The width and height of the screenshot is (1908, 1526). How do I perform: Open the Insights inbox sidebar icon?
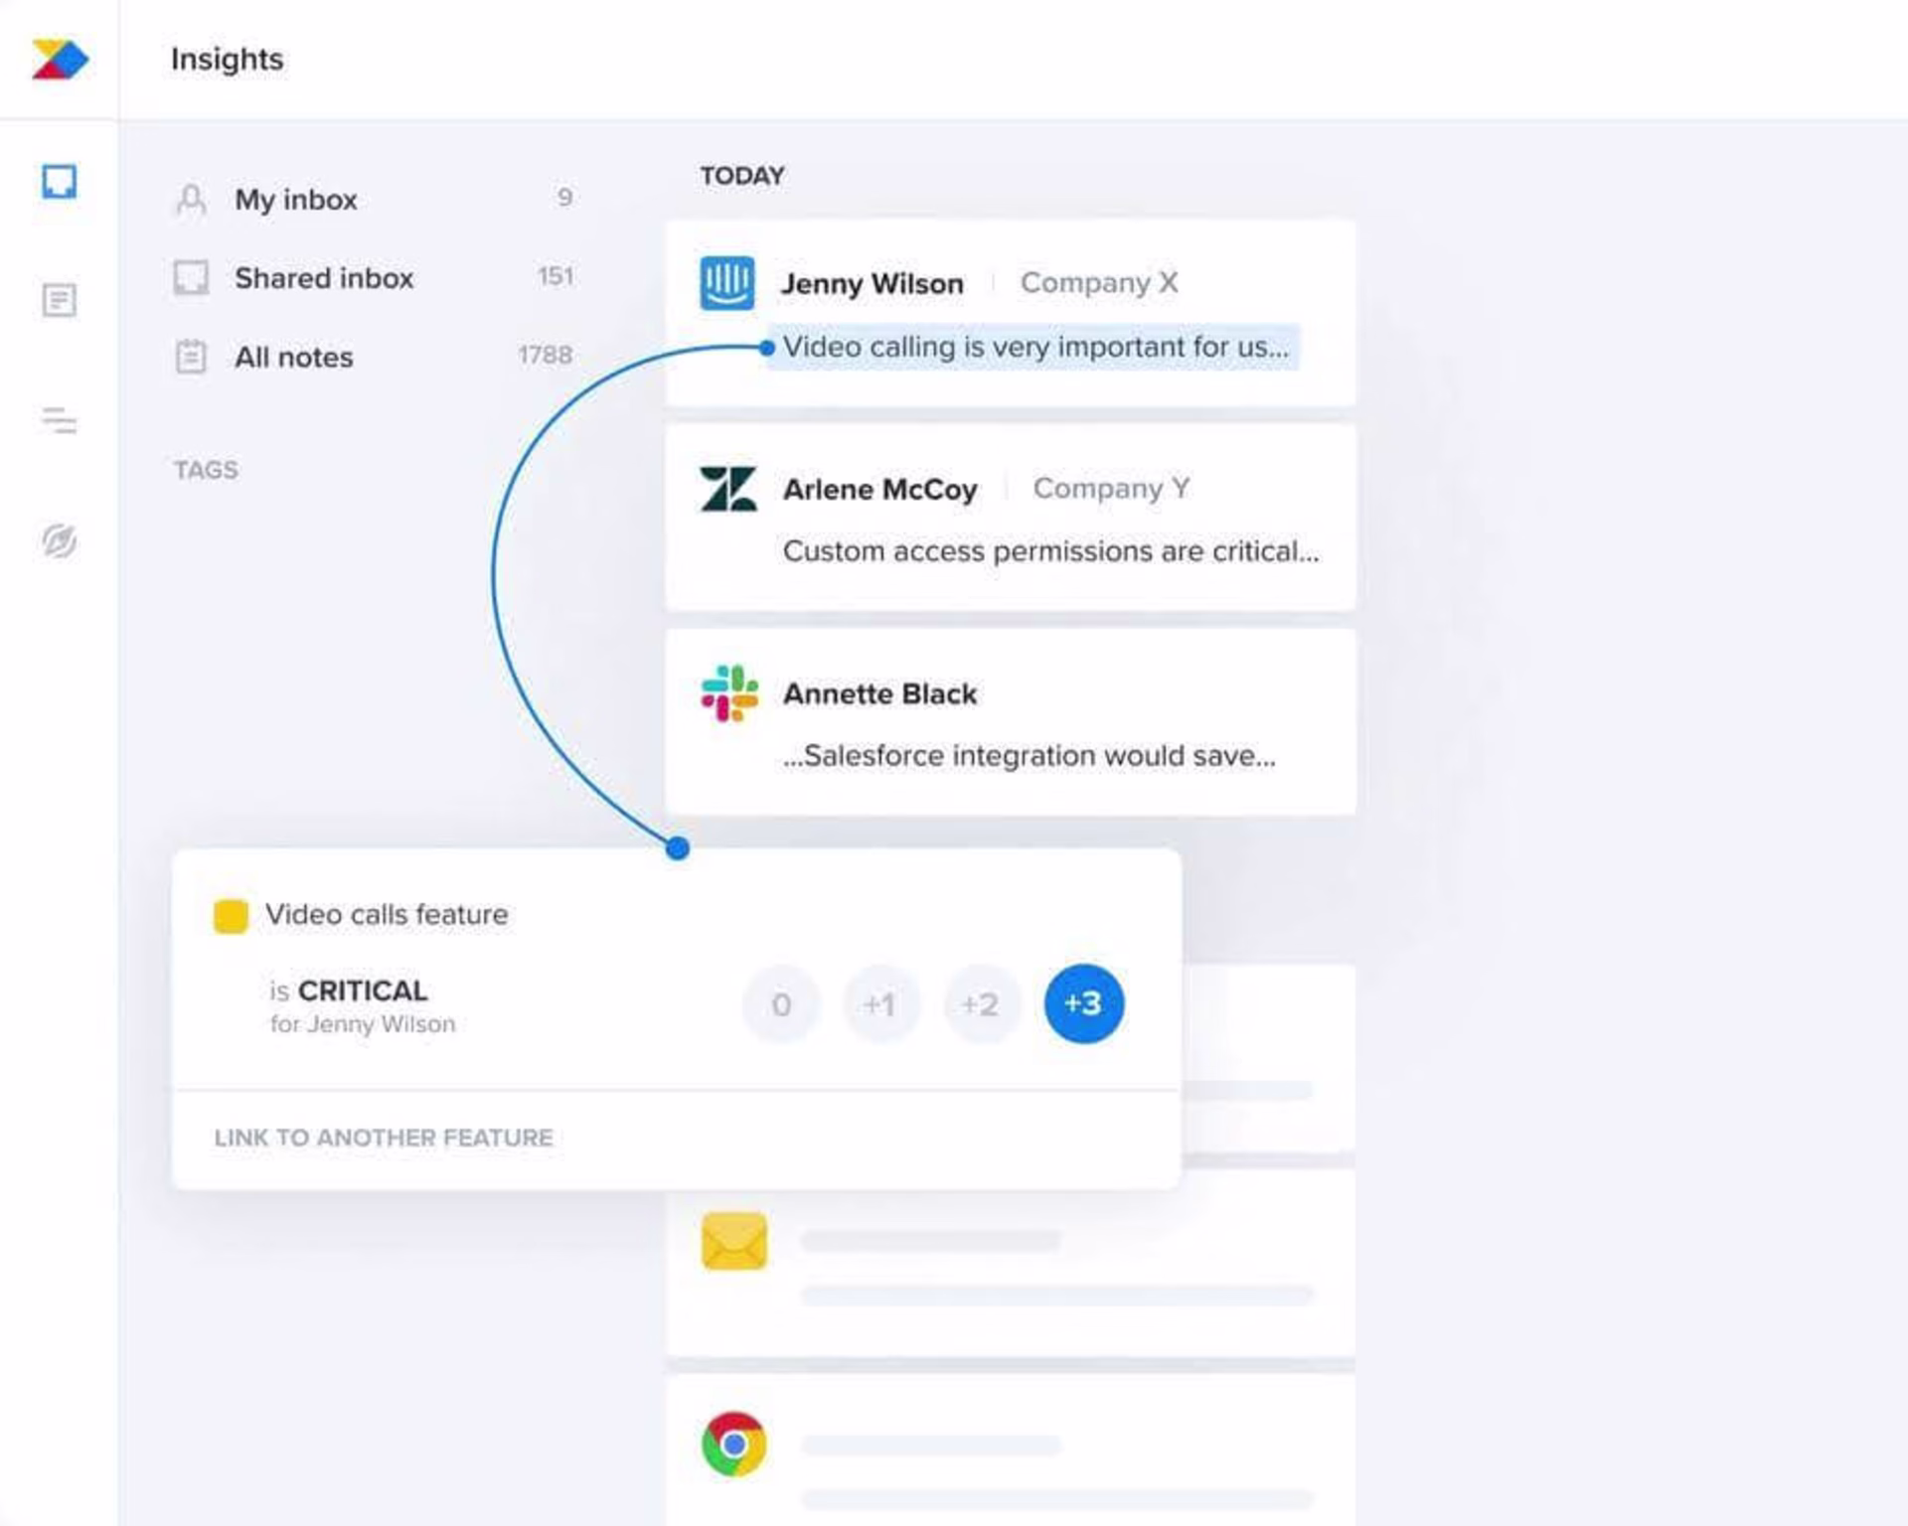tap(60, 182)
